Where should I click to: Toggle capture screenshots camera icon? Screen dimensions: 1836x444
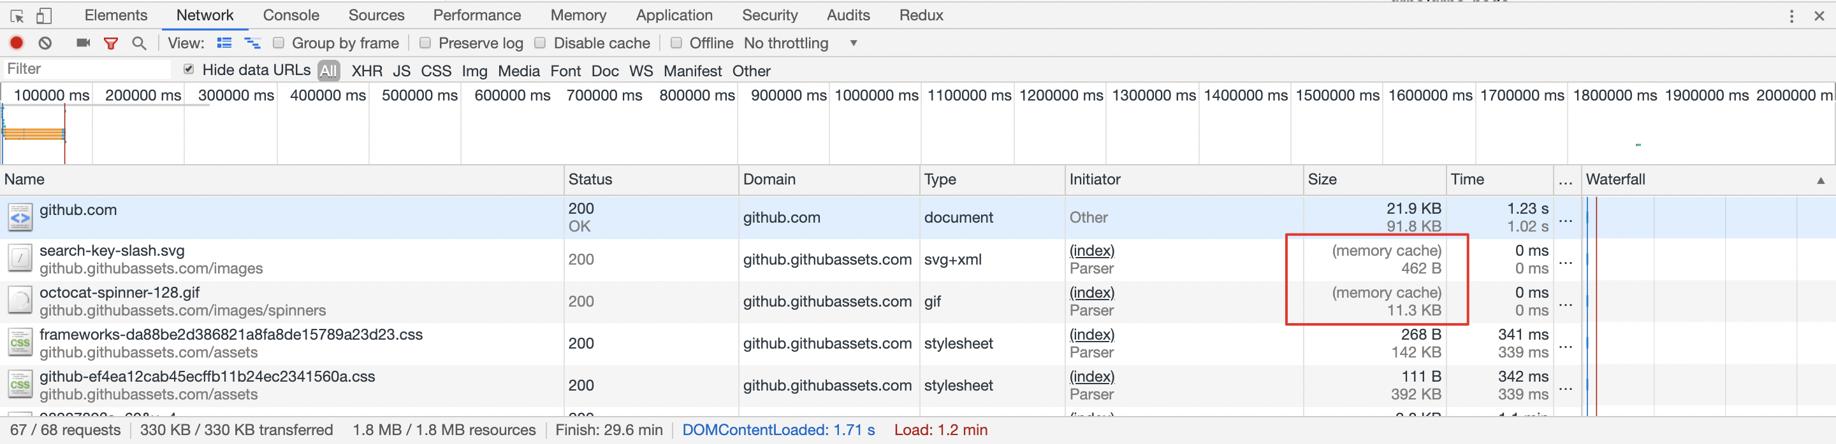point(84,43)
